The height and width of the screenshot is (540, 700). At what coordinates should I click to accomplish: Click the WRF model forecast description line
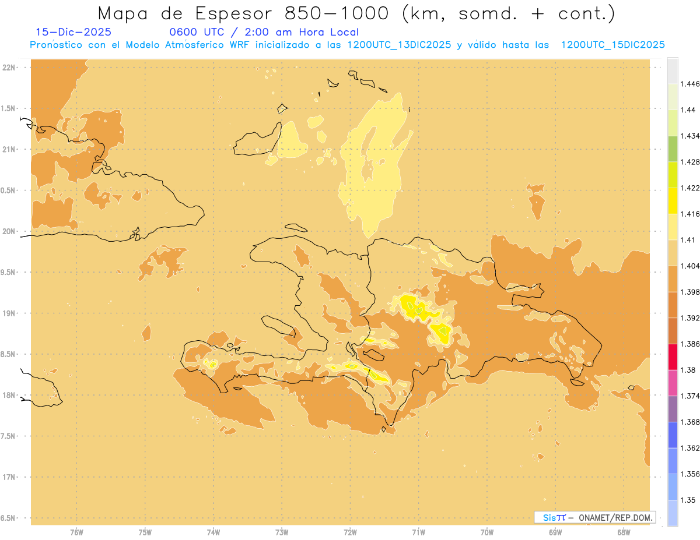347,45
